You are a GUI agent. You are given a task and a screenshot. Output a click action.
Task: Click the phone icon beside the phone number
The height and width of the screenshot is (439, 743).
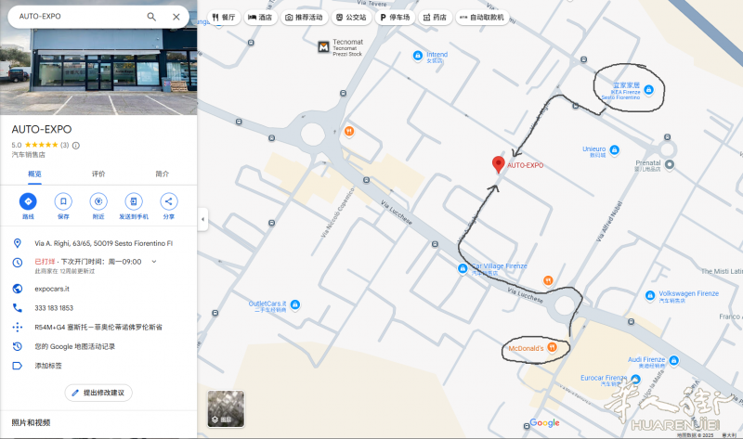[x=18, y=308]
